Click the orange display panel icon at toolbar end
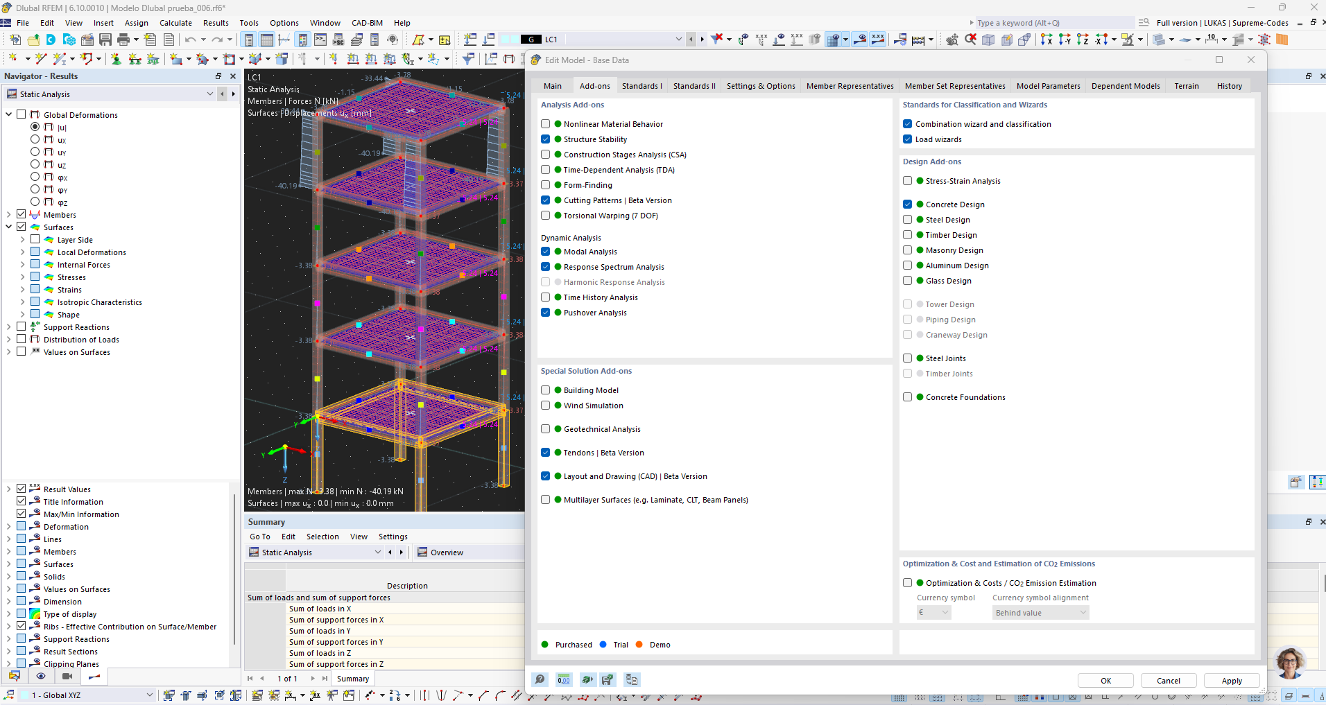 1282,40
